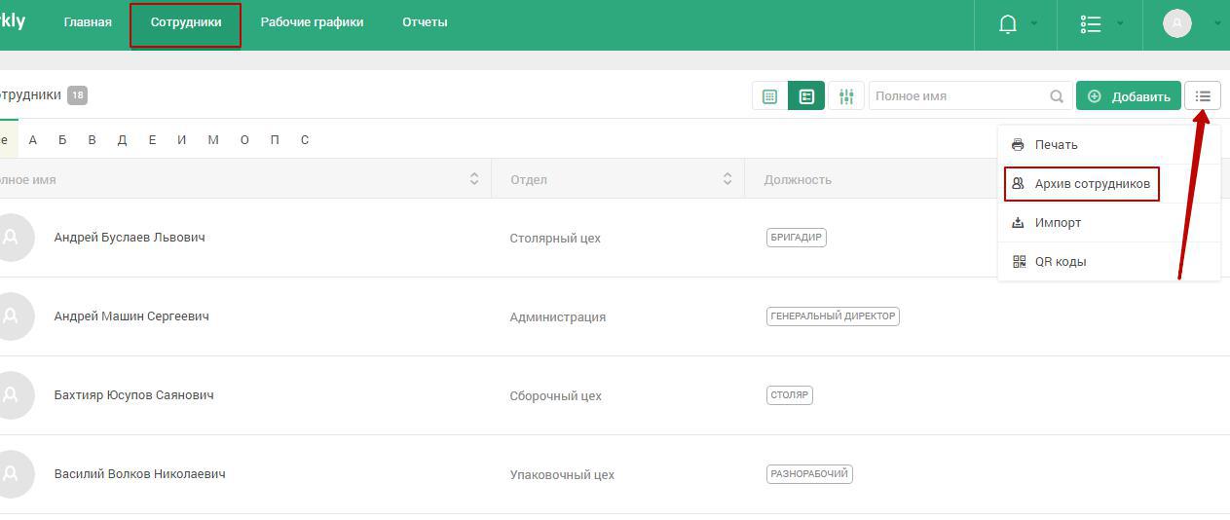
Task: Click the archive people icon
Action: coord(1018,183)
